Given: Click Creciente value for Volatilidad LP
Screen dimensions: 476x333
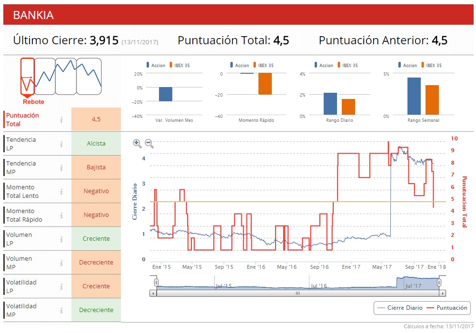Looking at the screenshot, I should pyautogui.click(x=96, y=286).
